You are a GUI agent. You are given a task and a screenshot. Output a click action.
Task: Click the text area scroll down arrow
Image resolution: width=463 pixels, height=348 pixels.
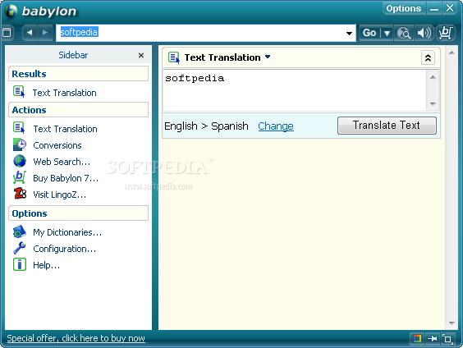coord(433,104)
